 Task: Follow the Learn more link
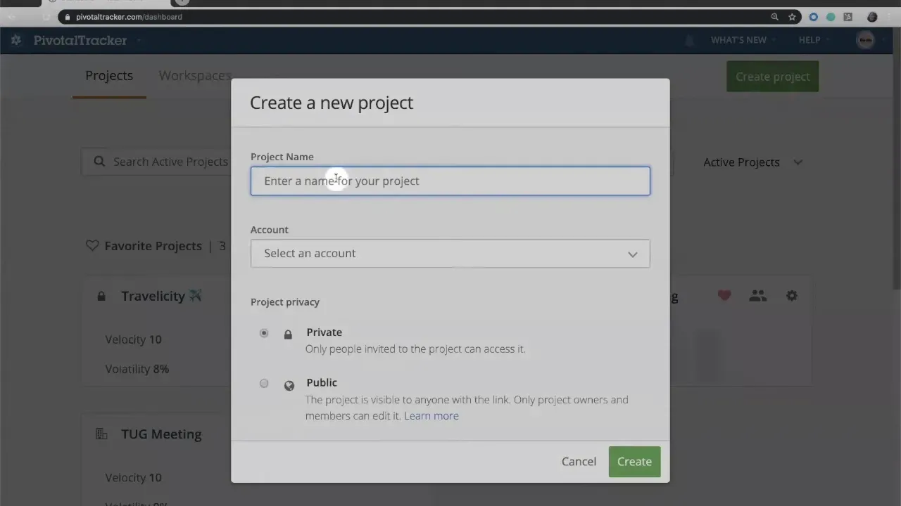(x=431, y=415)
